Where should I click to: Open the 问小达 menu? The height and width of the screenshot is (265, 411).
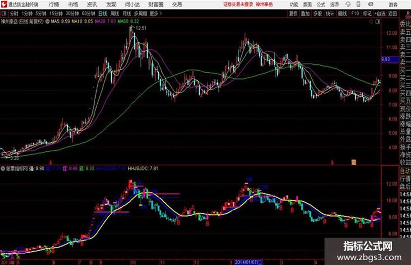point(132,4)
